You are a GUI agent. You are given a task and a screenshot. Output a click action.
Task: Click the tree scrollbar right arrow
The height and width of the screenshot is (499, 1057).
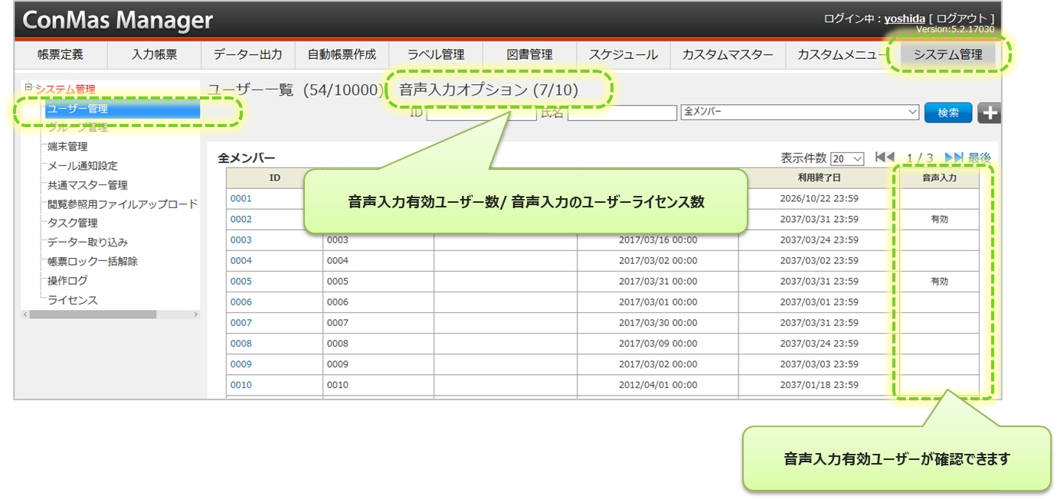click(195, 315)
